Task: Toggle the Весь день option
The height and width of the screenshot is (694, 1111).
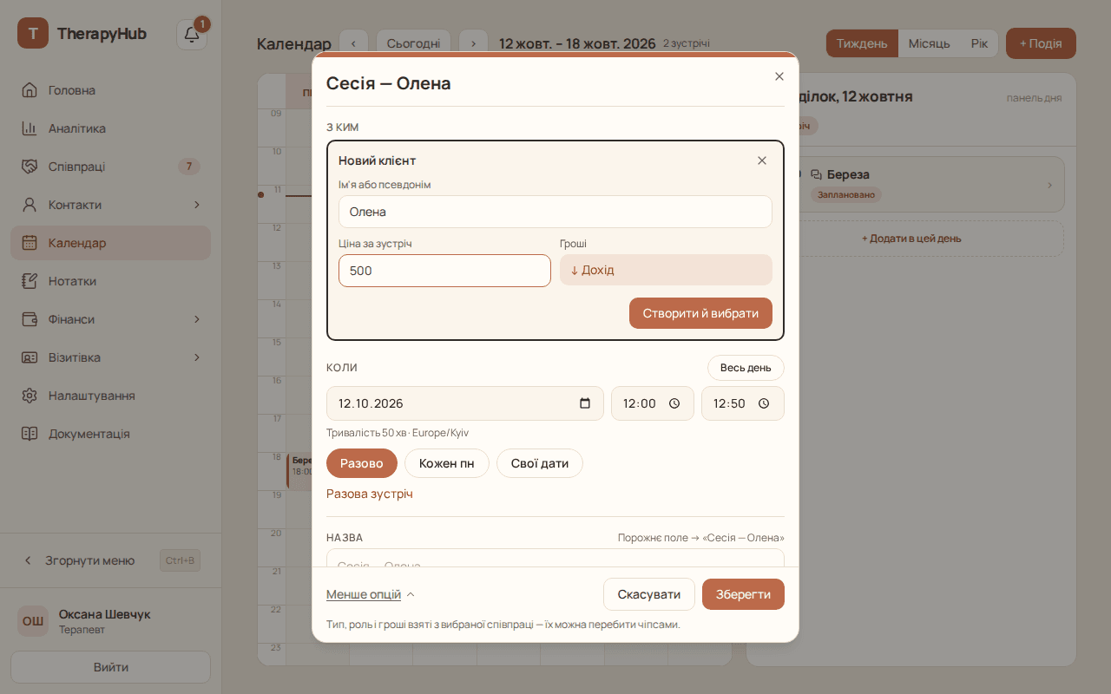Action: (x=746, y=368)
